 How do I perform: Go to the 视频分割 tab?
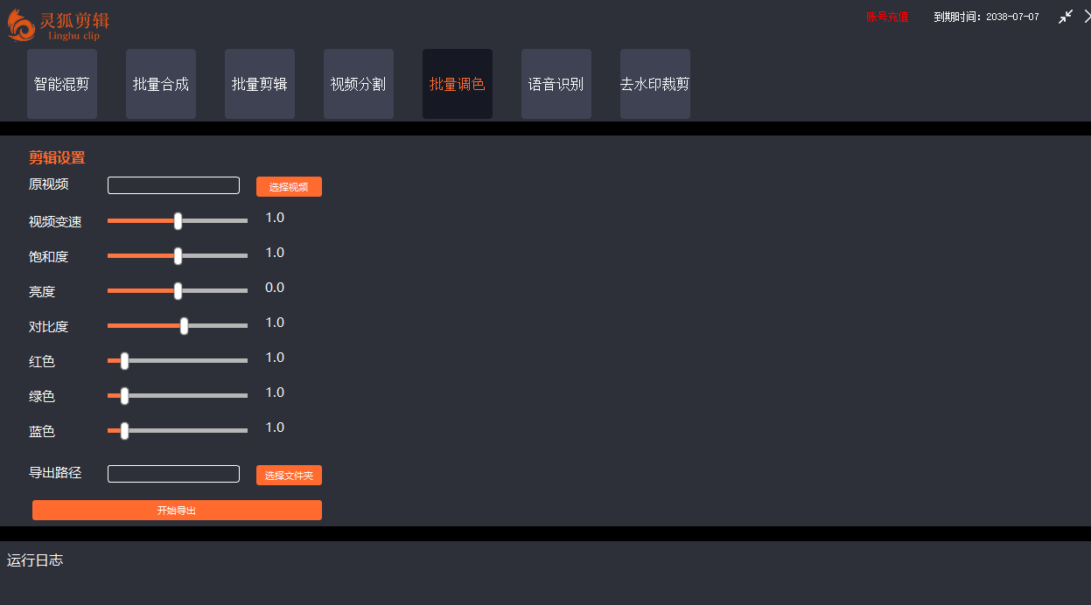359,84
